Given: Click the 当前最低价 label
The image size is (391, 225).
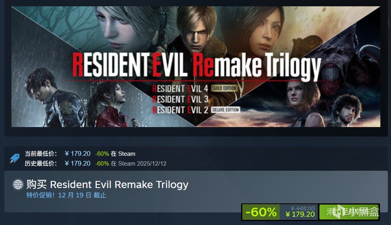Looking at the screenshot, I should pos(41,154).
